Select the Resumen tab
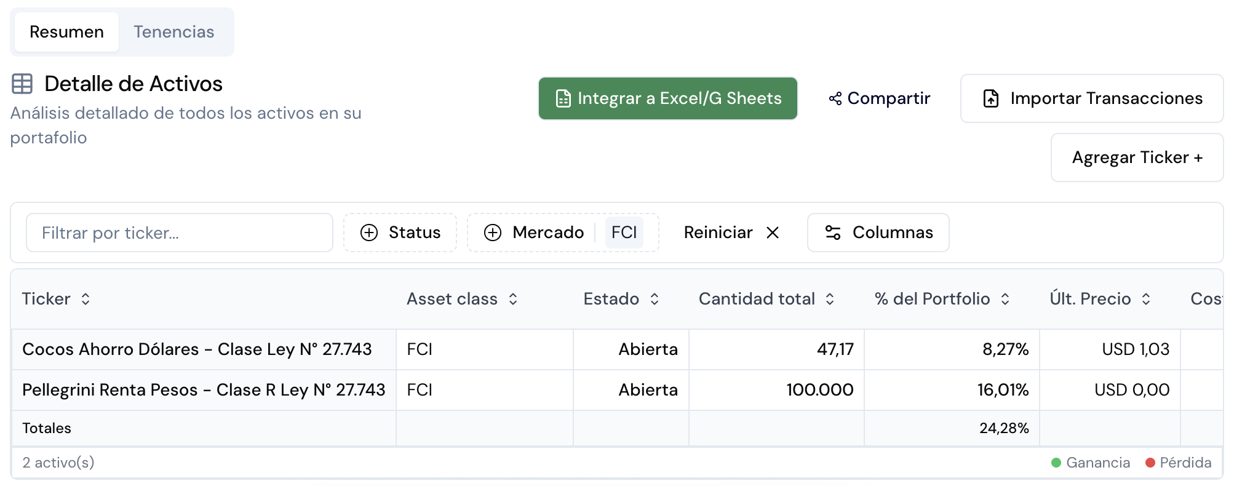Image resolution: width=1234 pixels, height=486 pixels. point(66,31)
